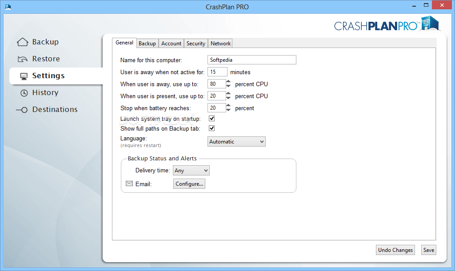Click the Backup house icon in sidebar
The image size is (455, 271).
(x=22, y=42)
